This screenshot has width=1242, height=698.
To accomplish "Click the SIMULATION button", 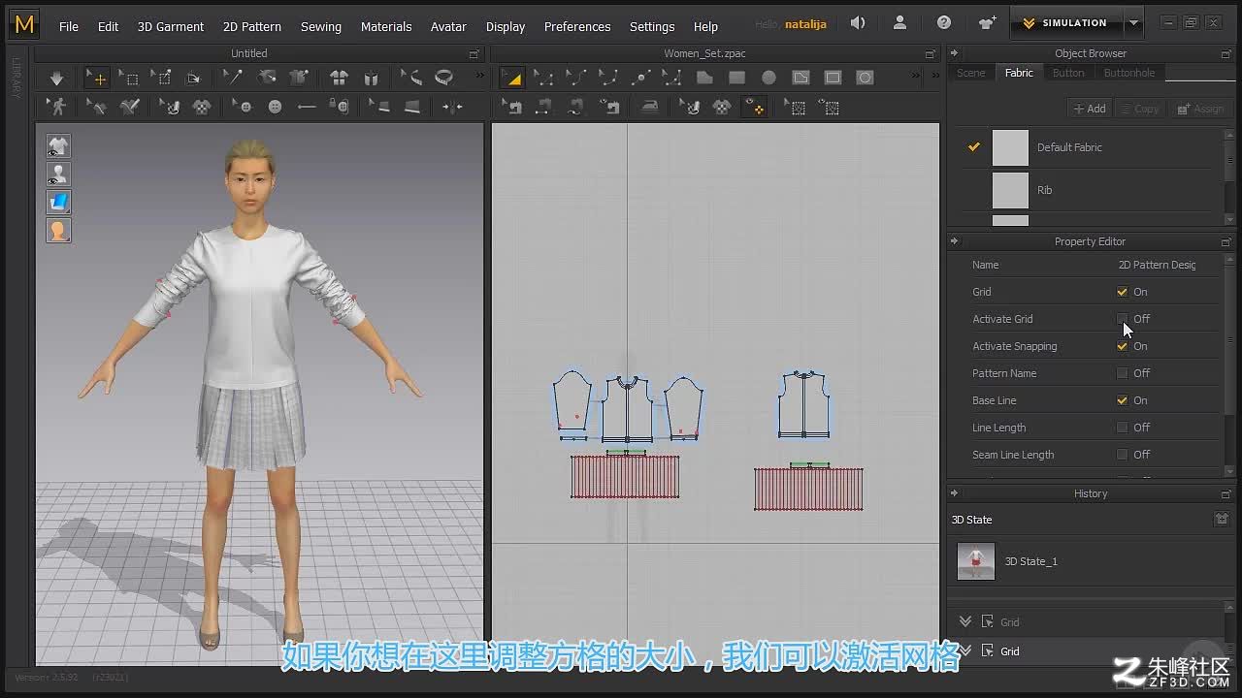I will [1066, 23].
